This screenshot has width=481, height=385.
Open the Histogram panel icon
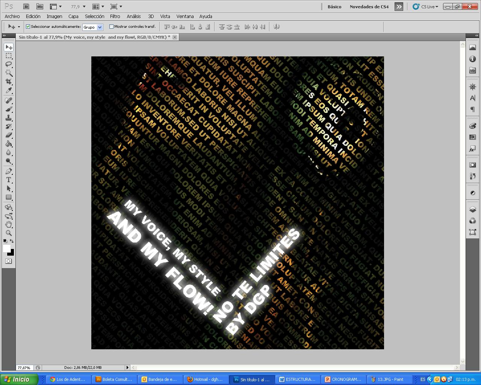tap(472, 47)
